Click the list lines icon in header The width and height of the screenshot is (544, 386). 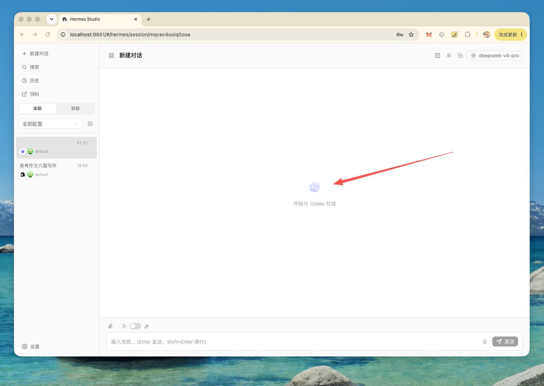point(449,56)
